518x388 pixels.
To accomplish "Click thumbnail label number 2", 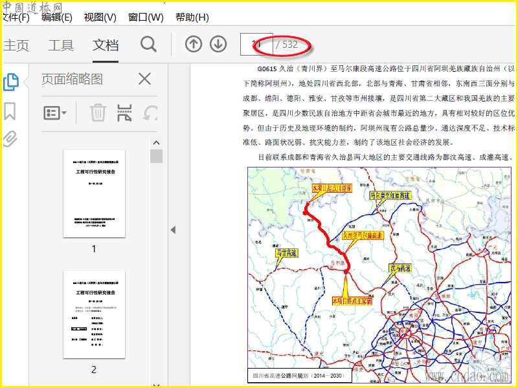I will (94, 369).
